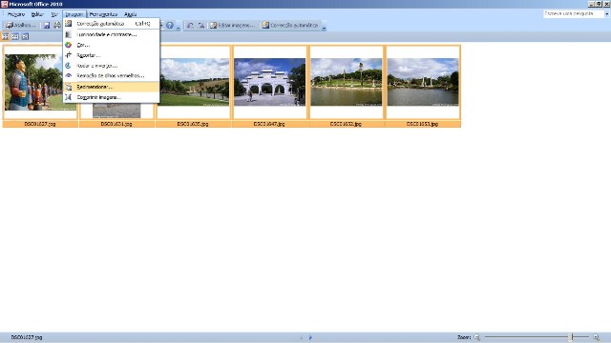Click the crop icon beside Recortar...
This screenshot has width=611, height=343.
click(68, 55)
